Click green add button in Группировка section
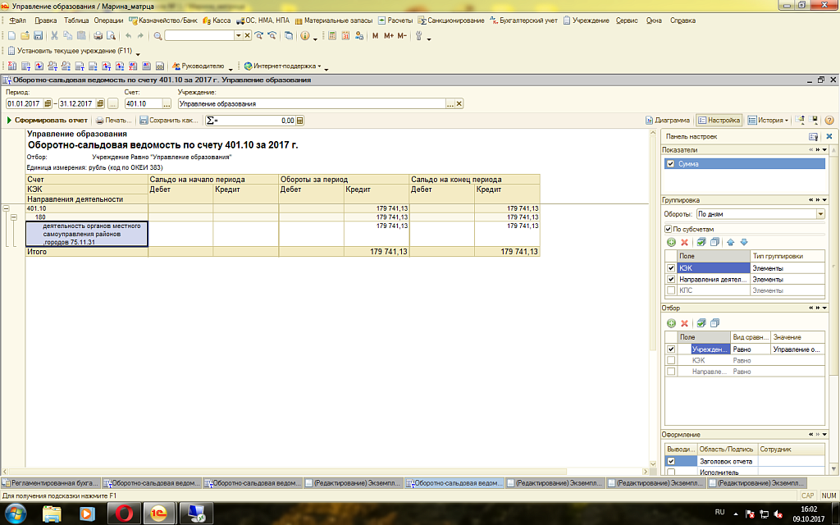 pyautogui.click(x=670, y=242)
